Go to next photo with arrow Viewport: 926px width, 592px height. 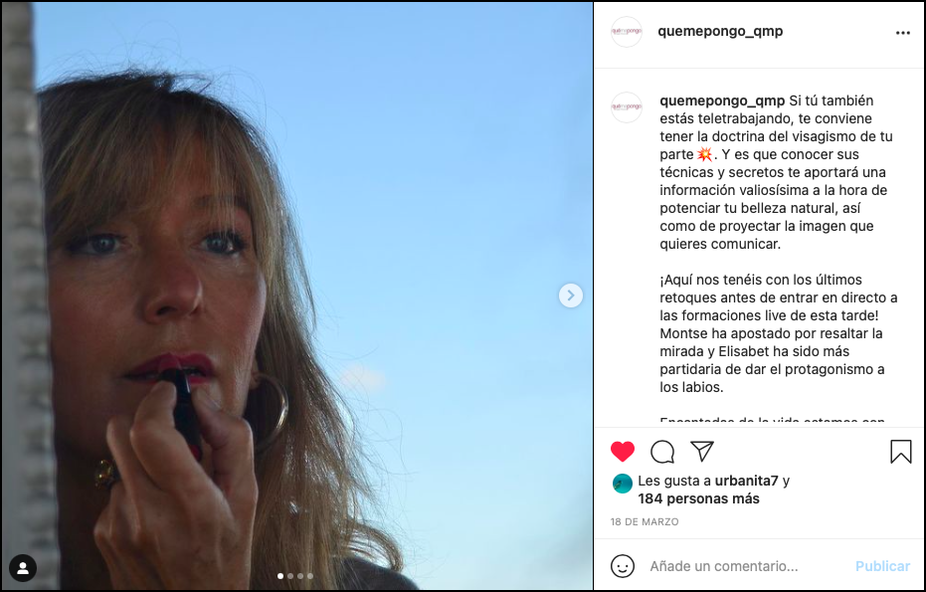(570, 295)
